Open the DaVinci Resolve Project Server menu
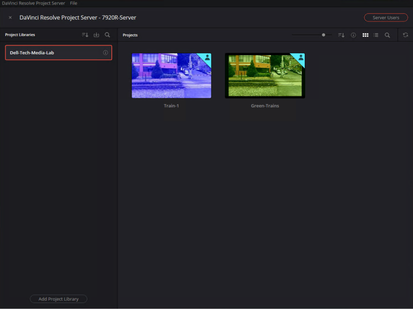This screenshot has height=309, width=413. [33, 3]
